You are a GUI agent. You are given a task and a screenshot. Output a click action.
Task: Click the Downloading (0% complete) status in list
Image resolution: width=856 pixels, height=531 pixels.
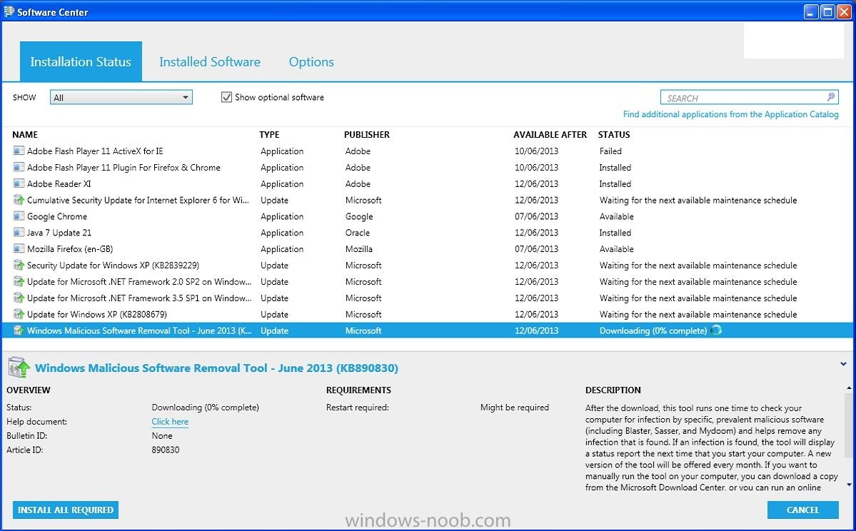[x=653, y=330]
